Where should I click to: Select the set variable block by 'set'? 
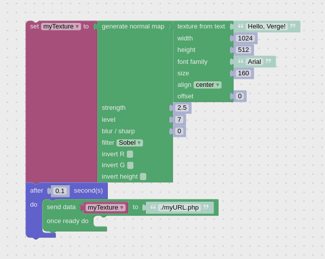pos(34,26)
